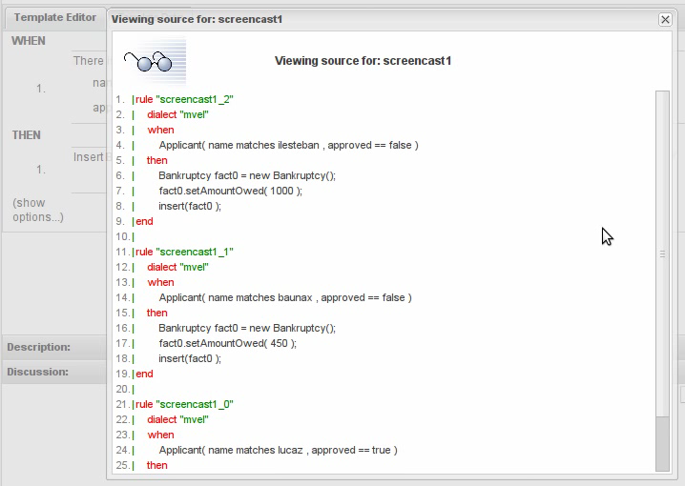
Task: Click the line matching baunax applicant
Action: (x=284, y=297)
